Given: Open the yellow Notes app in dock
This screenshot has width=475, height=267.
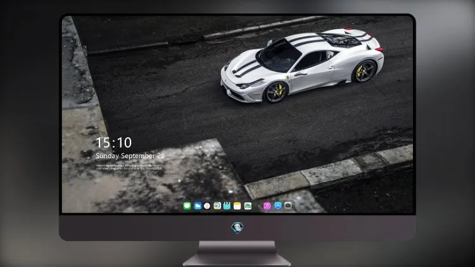Looking at the screenshot, I should click(237, 206).
